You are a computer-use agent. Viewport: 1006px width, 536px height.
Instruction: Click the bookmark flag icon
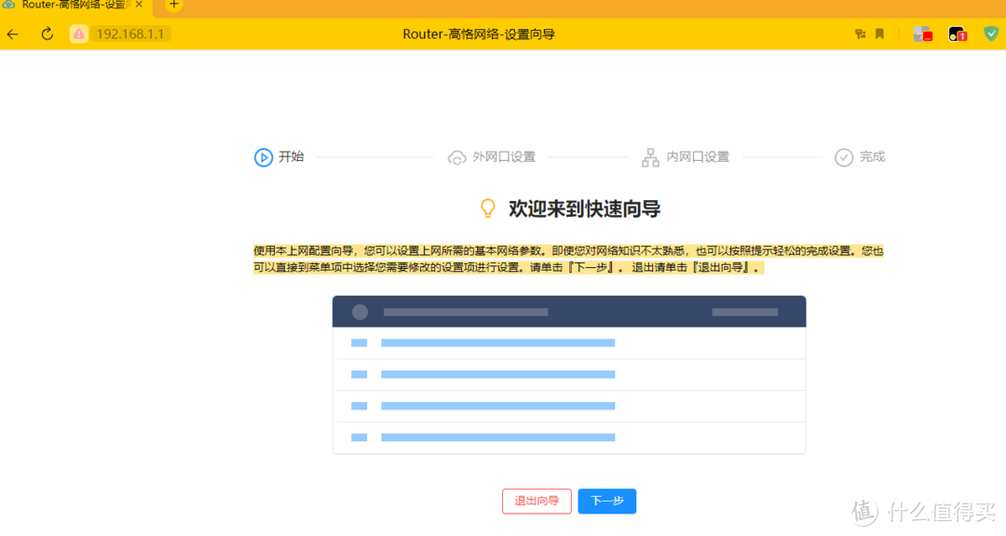(879, 33)
